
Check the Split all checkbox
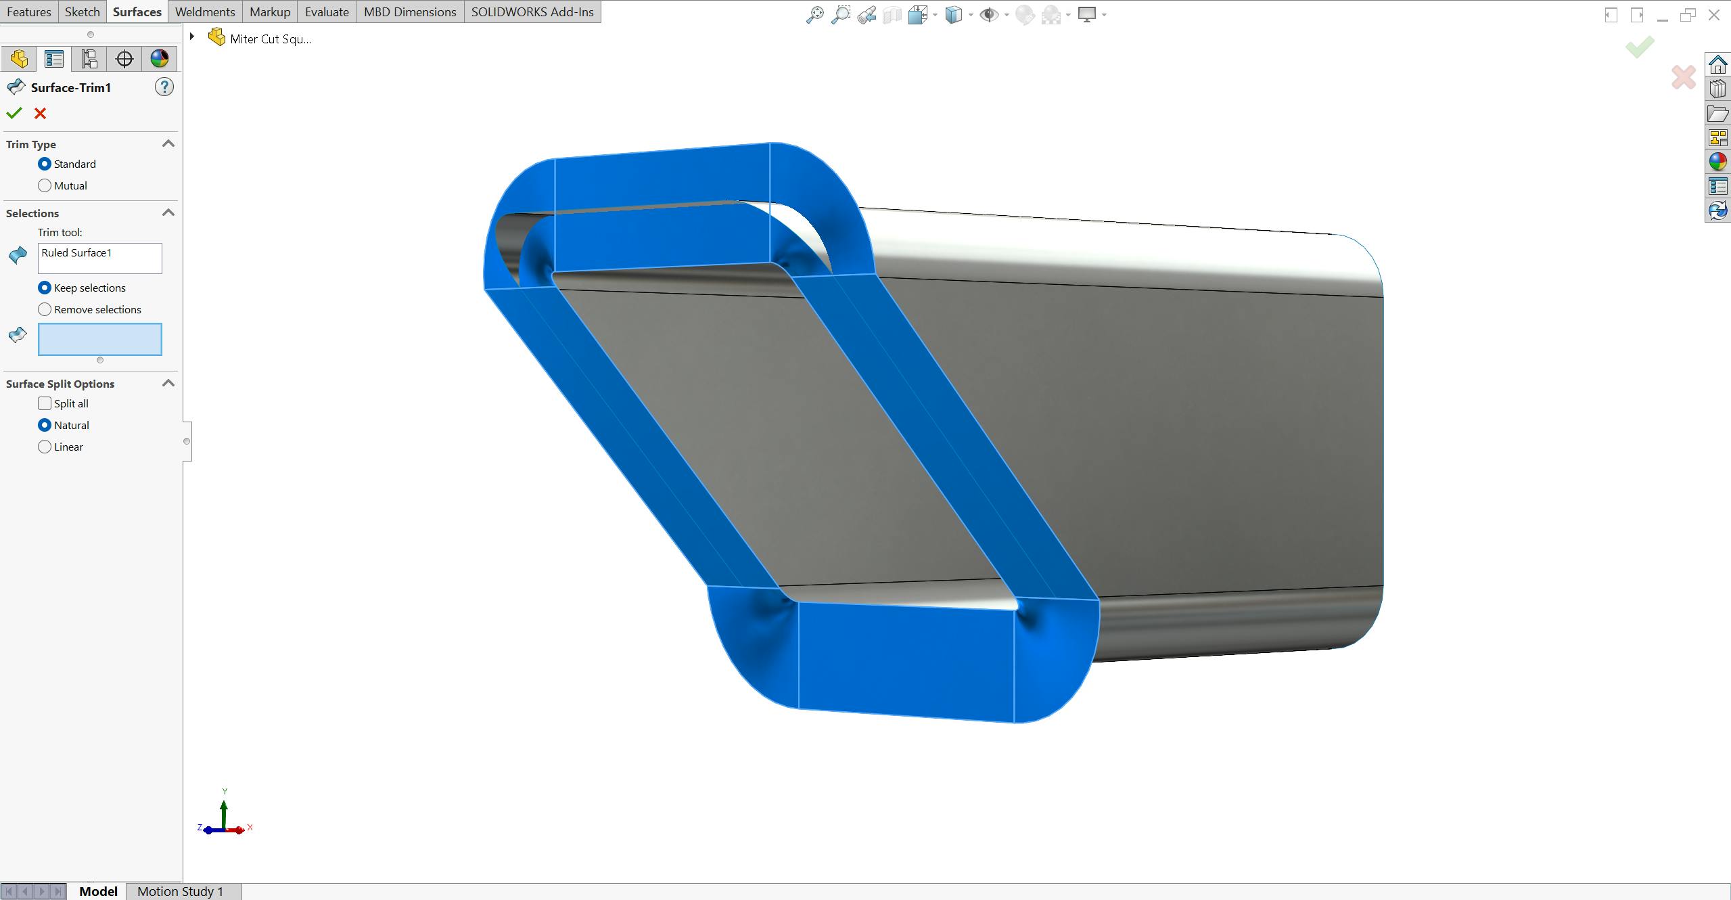45,403
